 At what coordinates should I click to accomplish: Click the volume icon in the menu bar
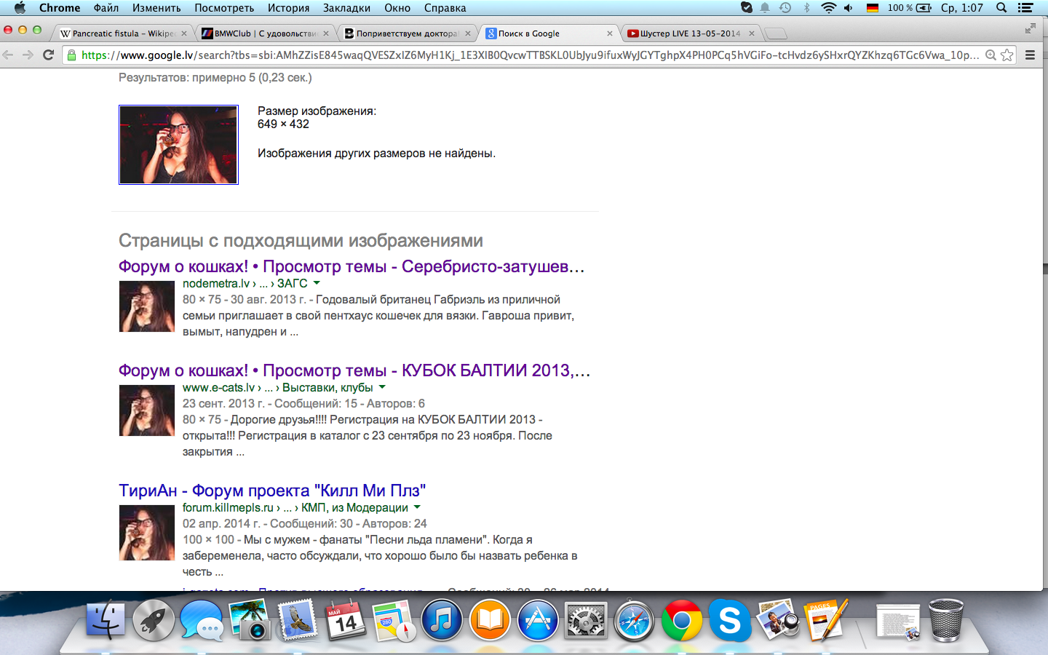click(x=849, y=8)
